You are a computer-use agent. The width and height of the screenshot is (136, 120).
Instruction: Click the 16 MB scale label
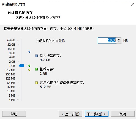click(11, 91)
